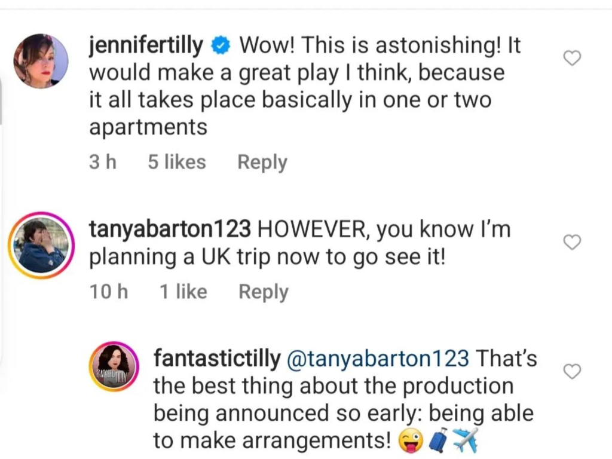
Task: Click the @tanyabarton123 mention in the reply
Action: coord(378,359)
